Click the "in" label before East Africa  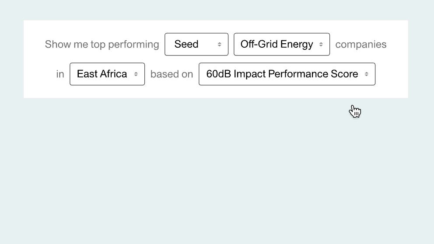[x=60, y=74]
